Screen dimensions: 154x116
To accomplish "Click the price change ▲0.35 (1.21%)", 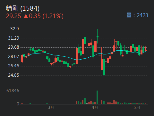I will click(x=43, y=16).
